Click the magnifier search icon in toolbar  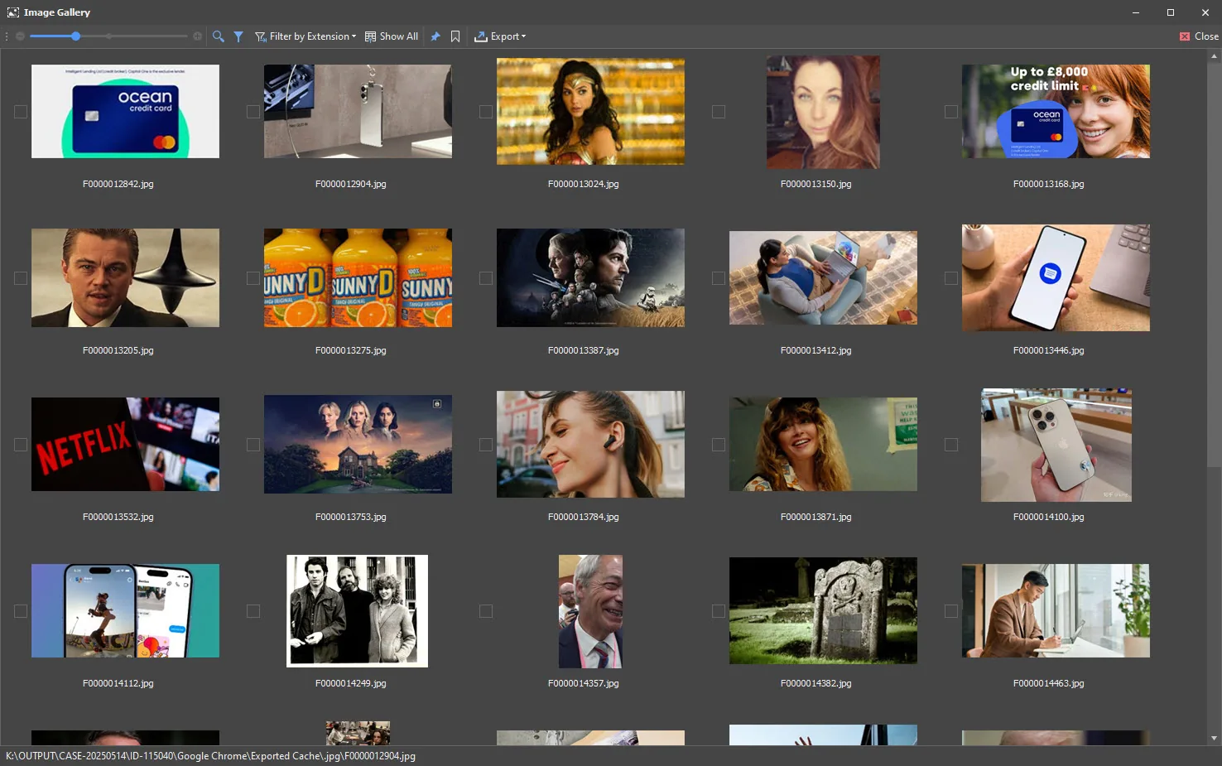pyautogui.click(x=219, y=36)
